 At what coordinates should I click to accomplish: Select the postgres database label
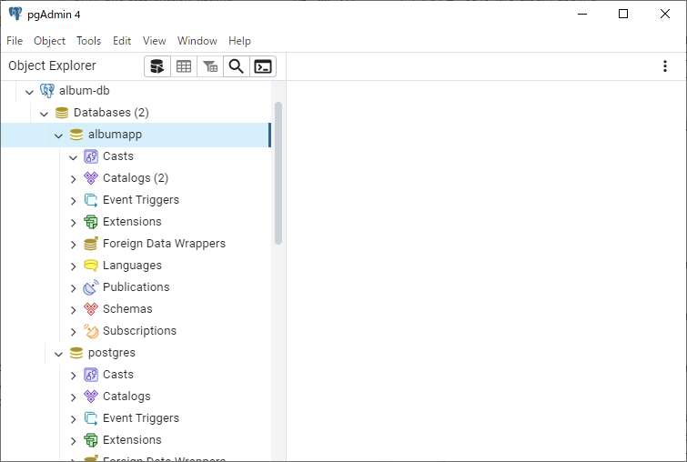click(x=112, y=353)
